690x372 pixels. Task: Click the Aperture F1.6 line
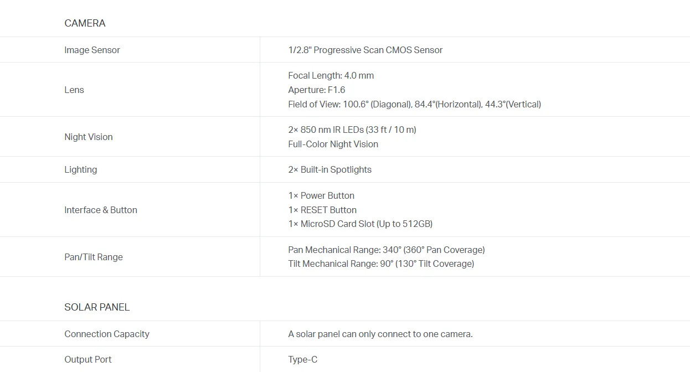[x=316, y=90]
